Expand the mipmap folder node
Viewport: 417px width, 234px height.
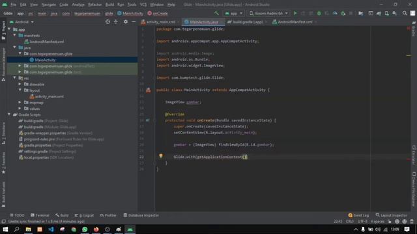[20, 103]
